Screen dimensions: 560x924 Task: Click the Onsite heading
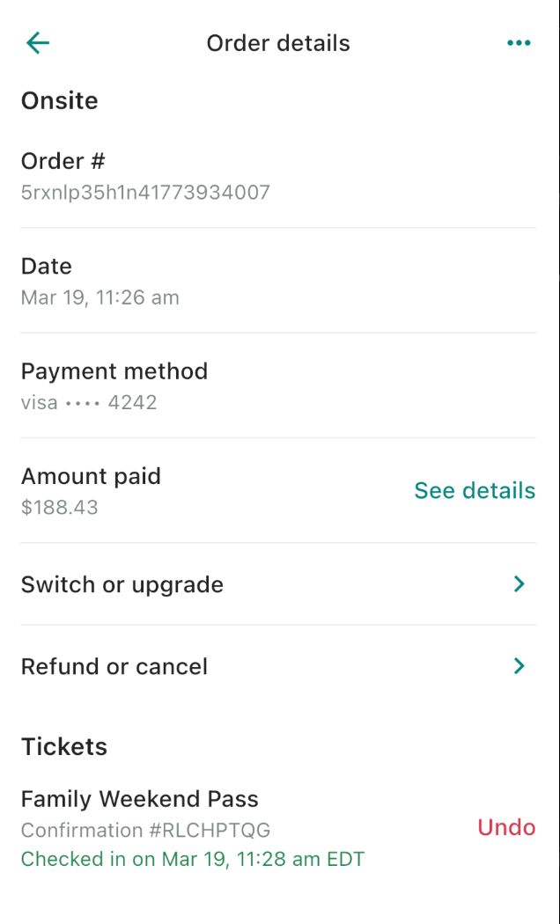click(x=59, y=100)
